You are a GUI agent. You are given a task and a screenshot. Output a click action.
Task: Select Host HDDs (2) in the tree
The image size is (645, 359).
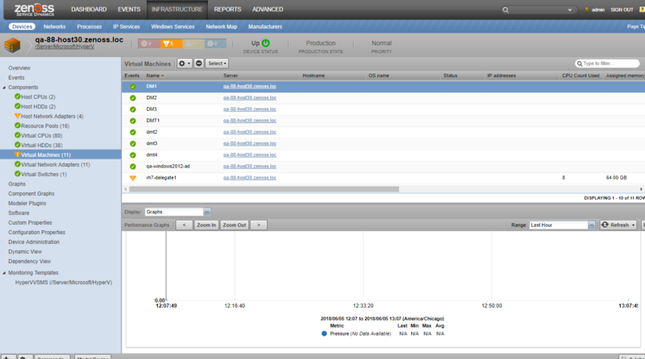pos(38,107)
